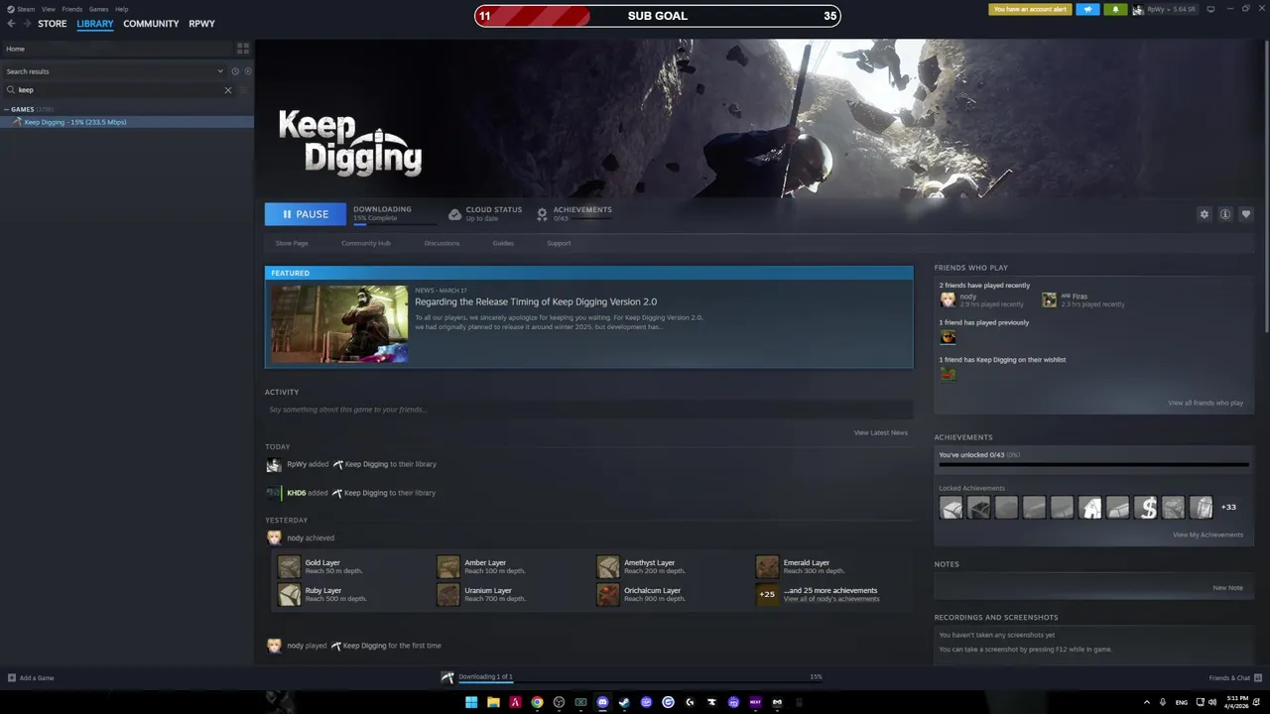This screenshot has height=714, width=1270.
Task: Collapse the GAMES category in sidebar
Action: point(6,109)
